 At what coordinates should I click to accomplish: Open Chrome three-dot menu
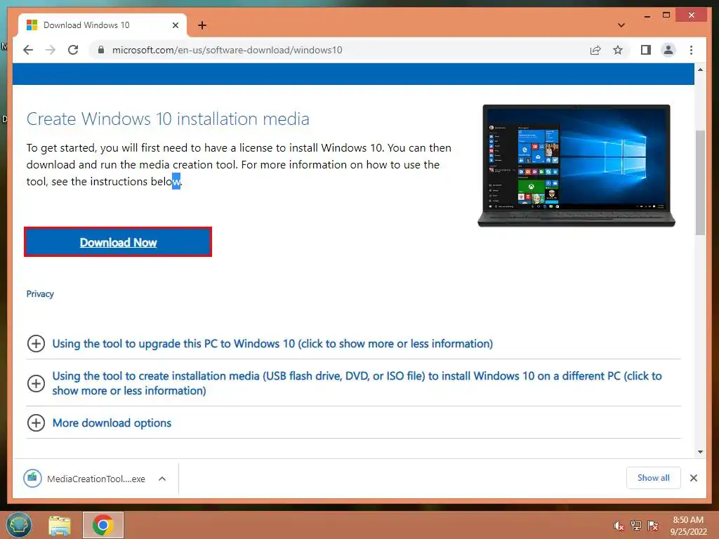pyautogui.click(x=691, y=50)
